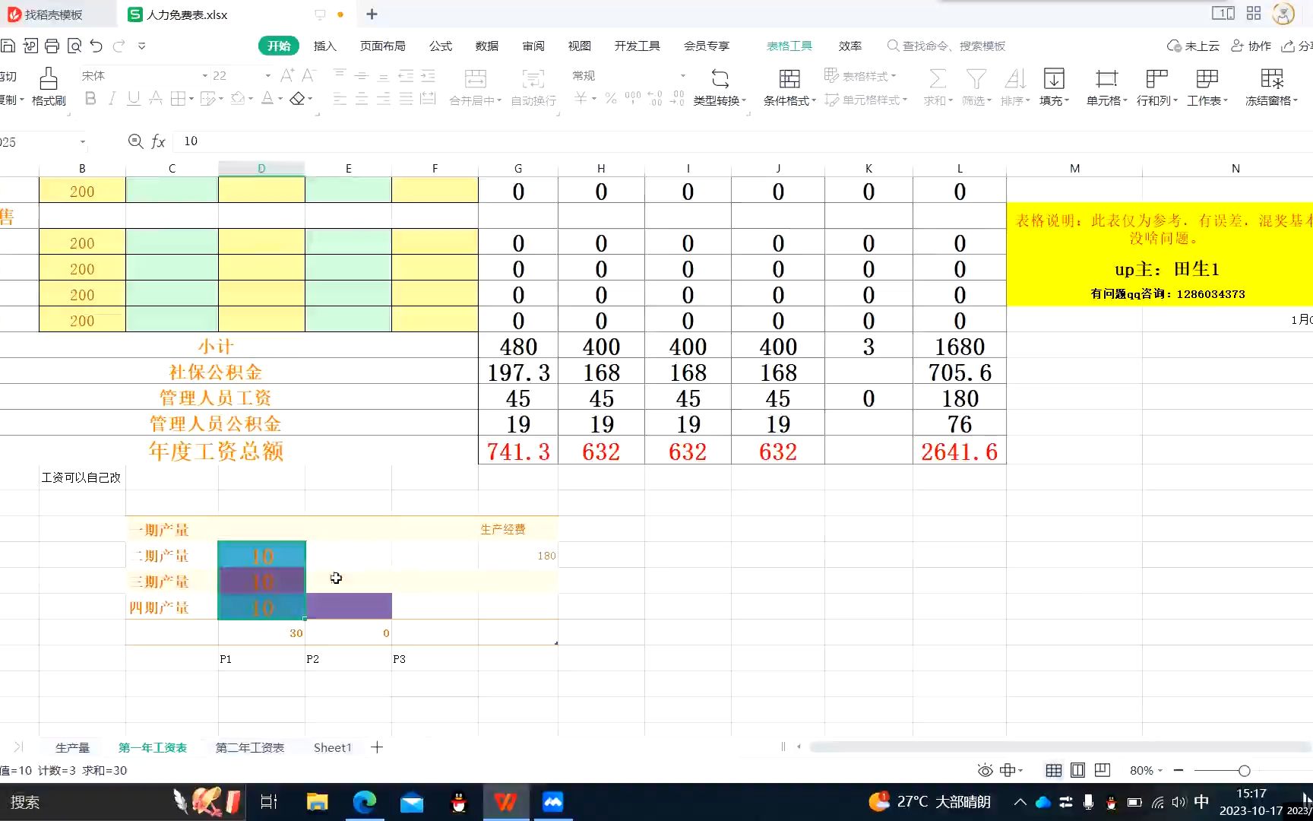Toggle Strikethrough text formatting
Screen dimensions: 1313x821
[155, 99]
